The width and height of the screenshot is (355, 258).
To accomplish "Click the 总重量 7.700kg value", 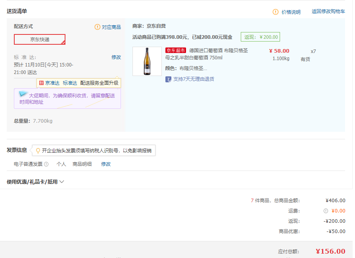I will pyautogui.click(x=42, y=121).
